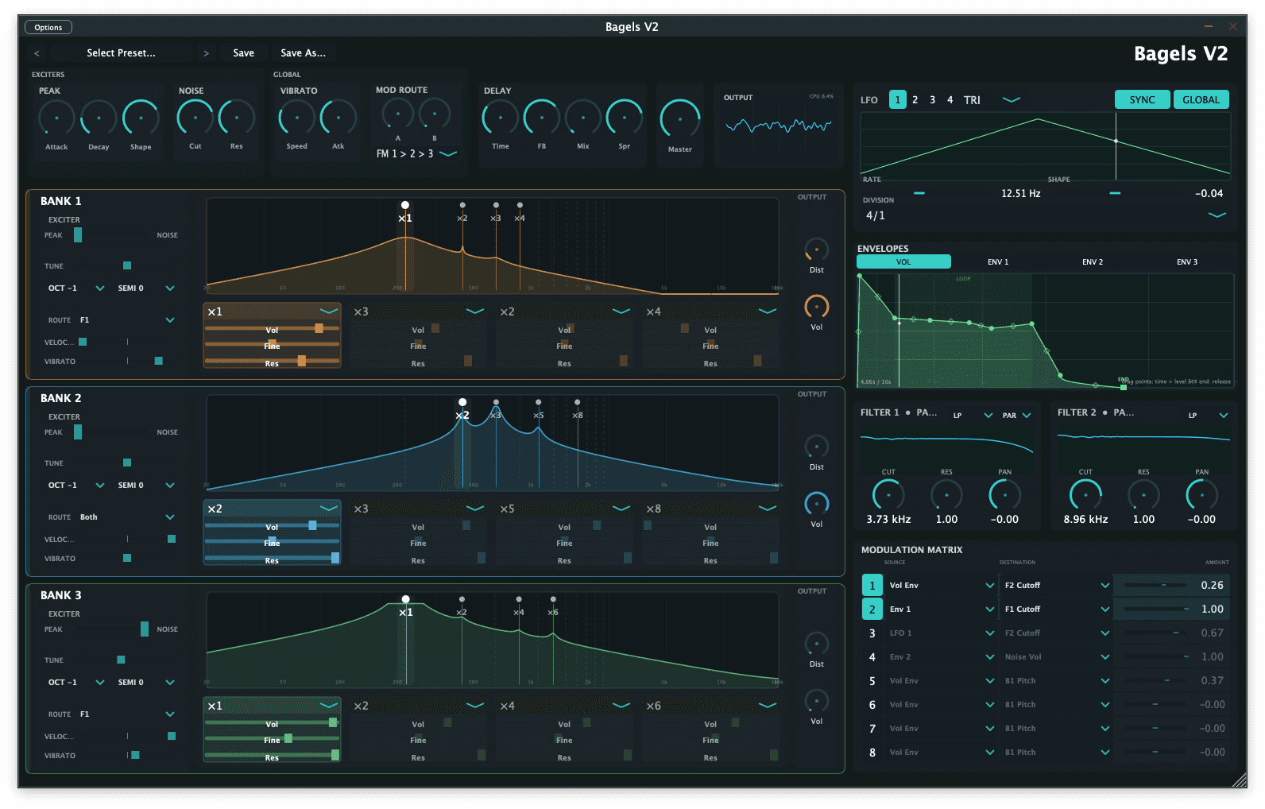
Task: Click the Save preset button
Action: click(243, 53)
